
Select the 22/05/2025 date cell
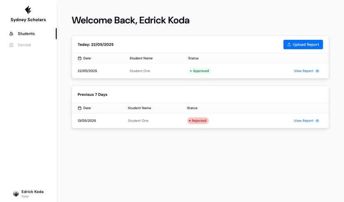coord(87,71)
